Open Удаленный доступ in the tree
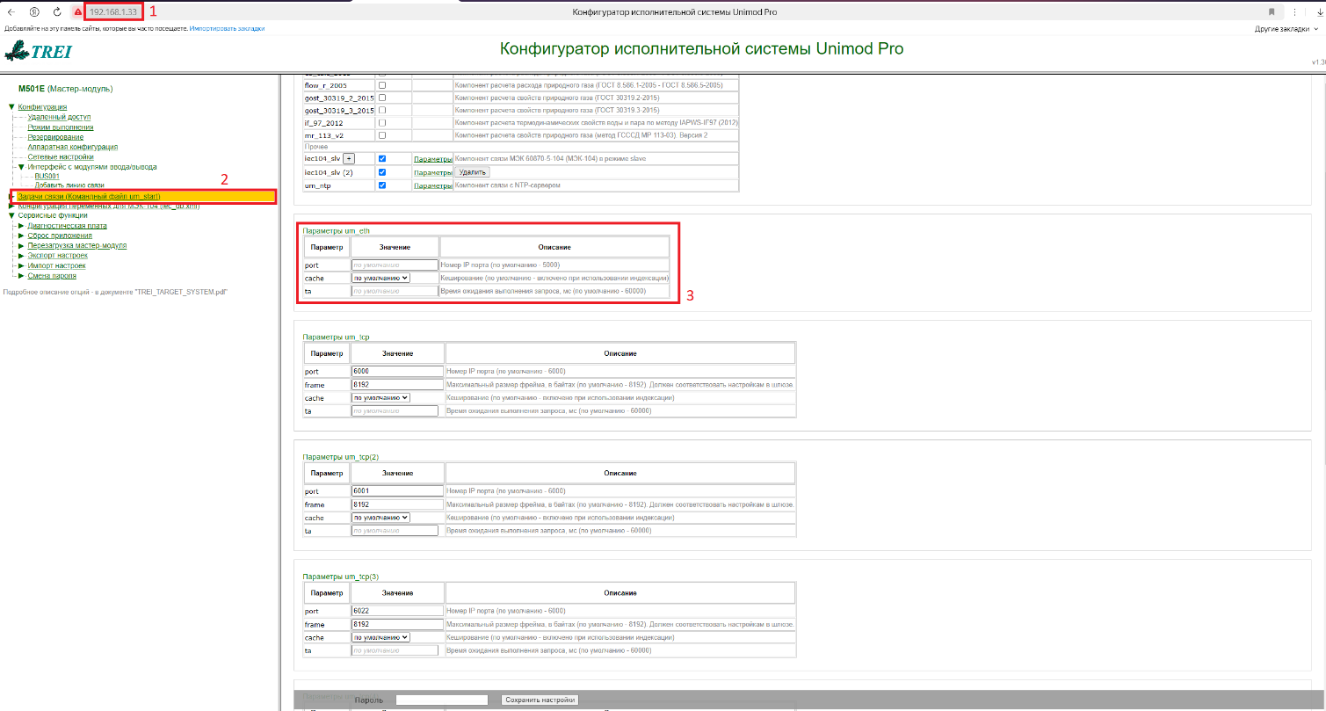1326x711 pixels. [x=59, y=117]
